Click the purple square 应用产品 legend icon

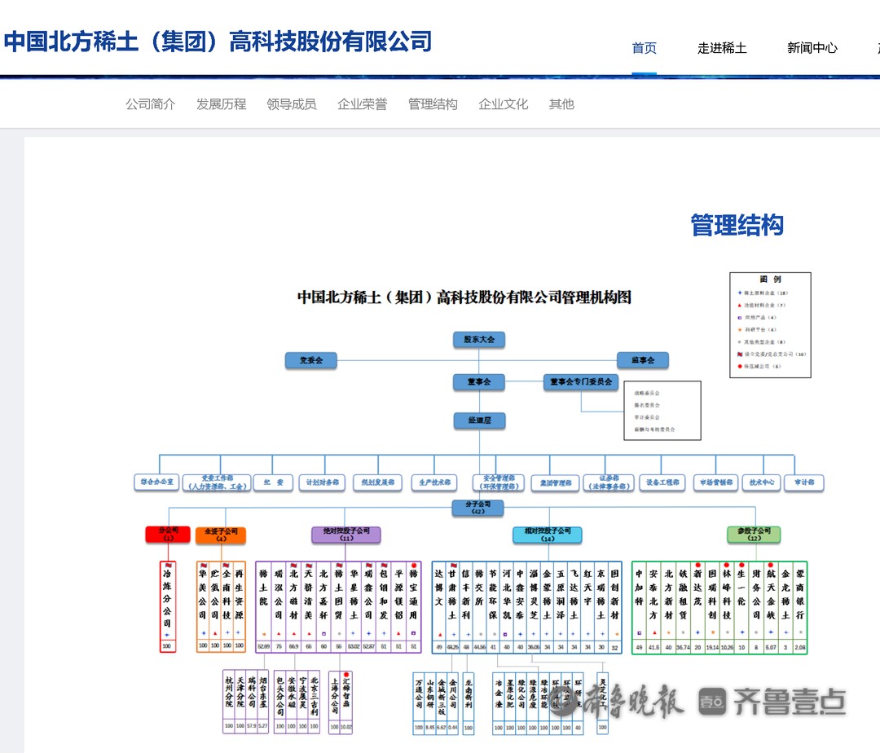click(x=739, y=317)
